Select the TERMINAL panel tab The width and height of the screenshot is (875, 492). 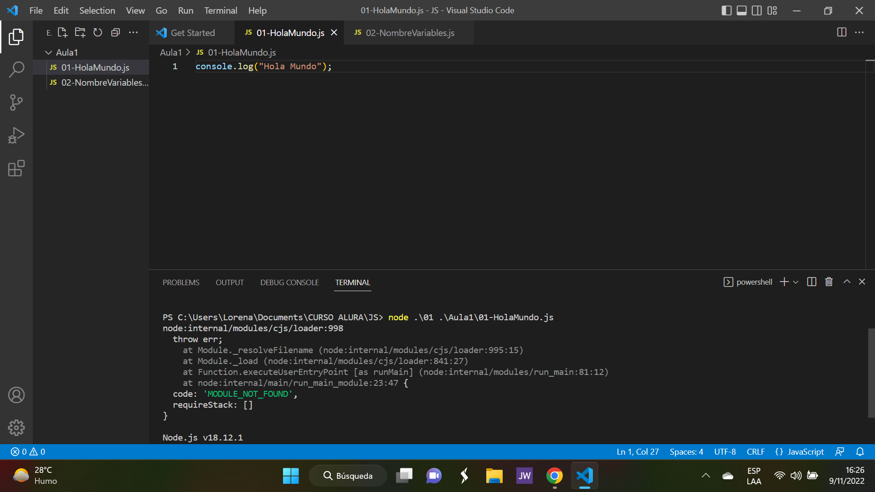353,282
